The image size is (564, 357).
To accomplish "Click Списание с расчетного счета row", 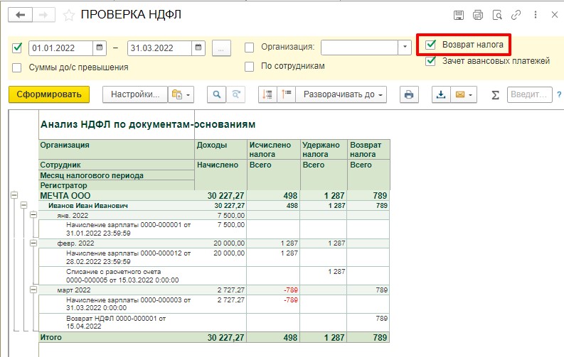I will pyautogui.click(x=214, y=275).
